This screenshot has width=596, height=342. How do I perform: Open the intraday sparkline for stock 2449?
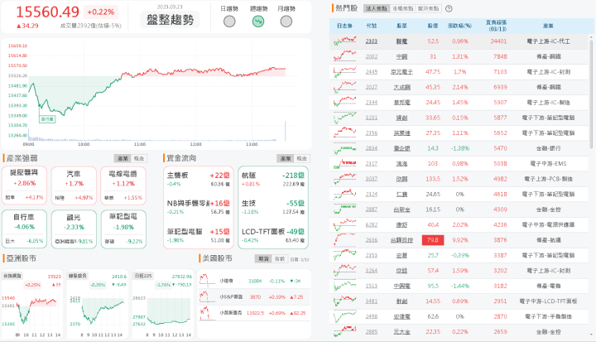(x=344, y=71)
